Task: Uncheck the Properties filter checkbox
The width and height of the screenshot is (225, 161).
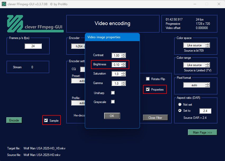Action: 148,89
